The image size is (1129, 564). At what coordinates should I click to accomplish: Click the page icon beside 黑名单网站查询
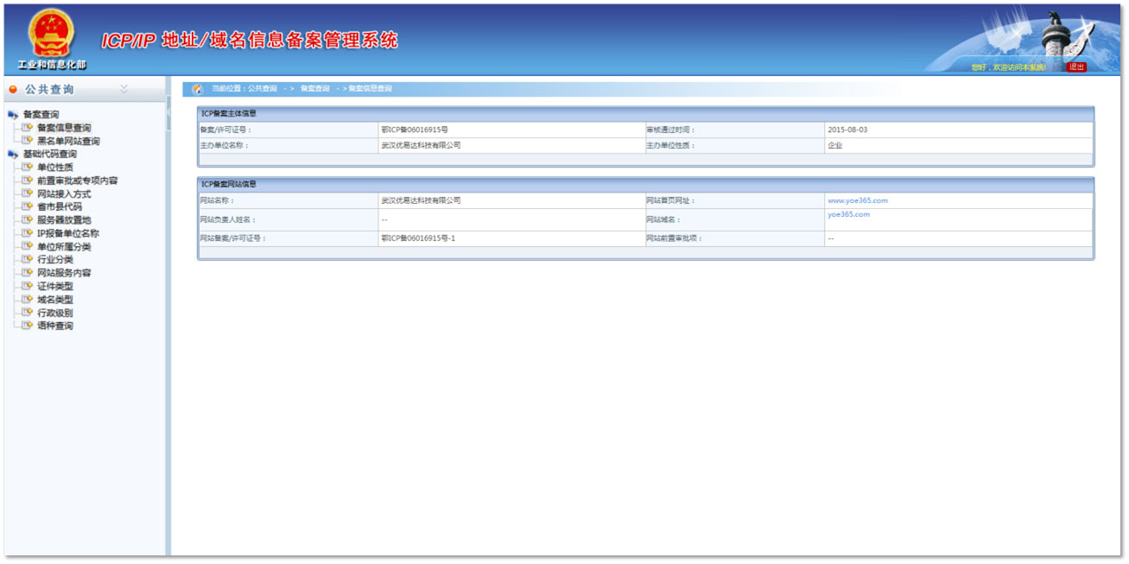[28, 141]
